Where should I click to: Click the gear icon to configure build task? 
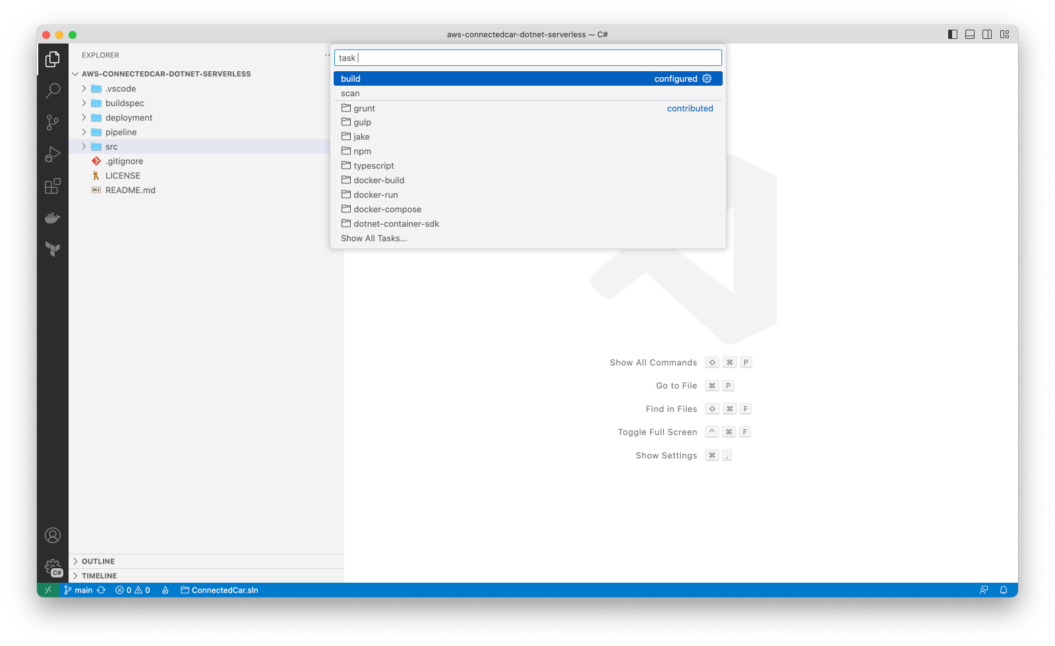[x=707, y=78]
